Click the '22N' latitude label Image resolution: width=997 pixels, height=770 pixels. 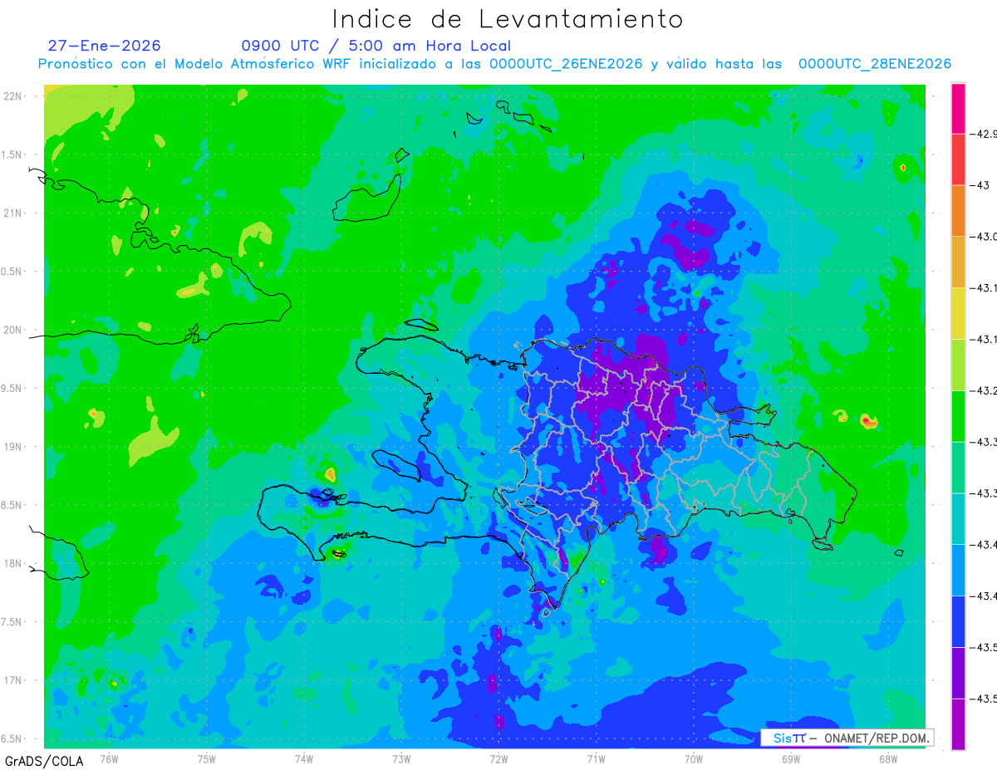[x=13, y=96]
